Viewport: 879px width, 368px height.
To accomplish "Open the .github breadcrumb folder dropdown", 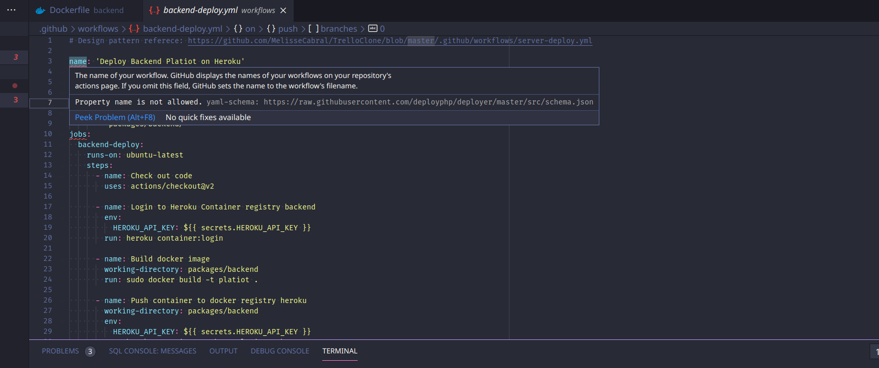I will pos(54,29).
